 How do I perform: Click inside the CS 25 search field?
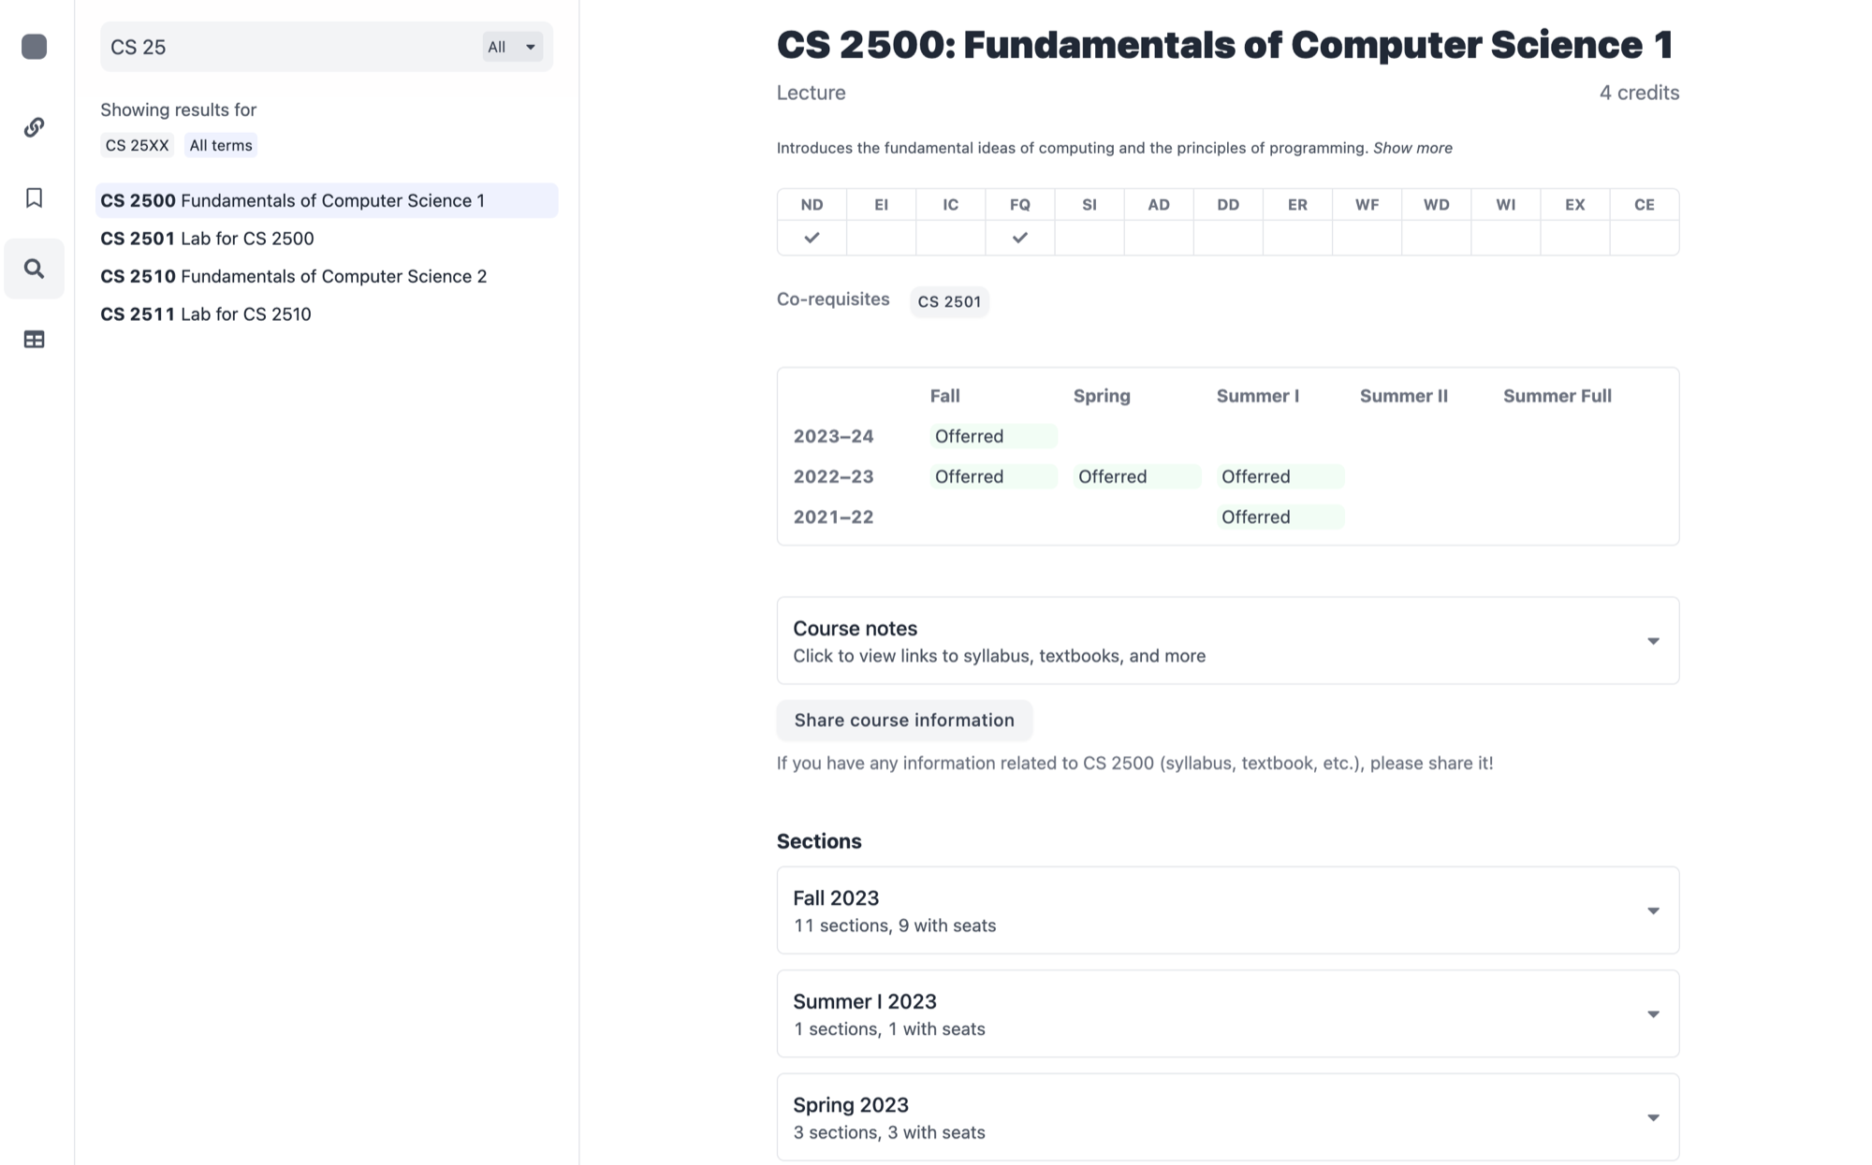pyautogui.click(x=281, y=47)
